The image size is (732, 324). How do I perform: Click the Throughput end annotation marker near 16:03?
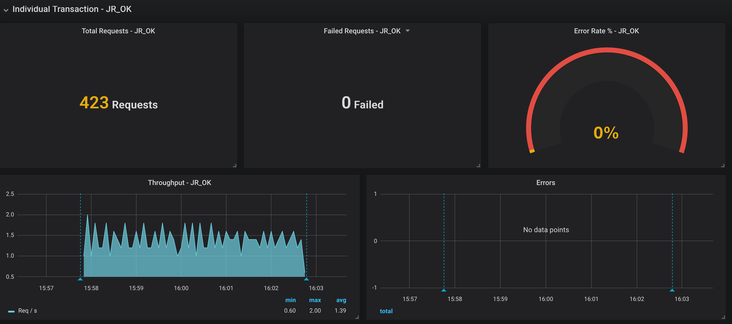(306, 279)
